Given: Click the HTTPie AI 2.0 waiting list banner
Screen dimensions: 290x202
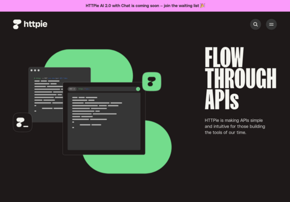Looking at the screenshot, I should 145,6.
